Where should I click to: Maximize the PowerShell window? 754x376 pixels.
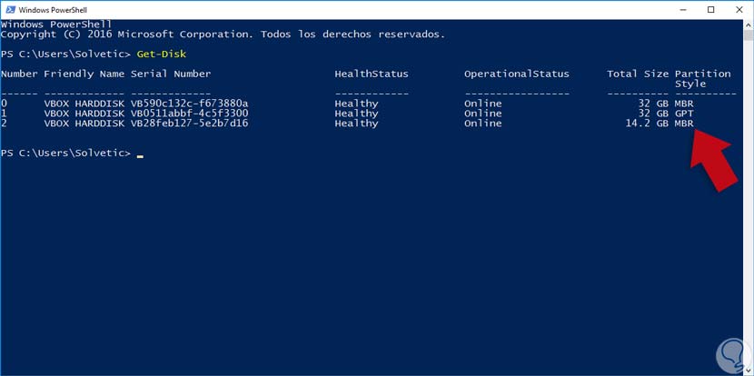tap(711, 9)
